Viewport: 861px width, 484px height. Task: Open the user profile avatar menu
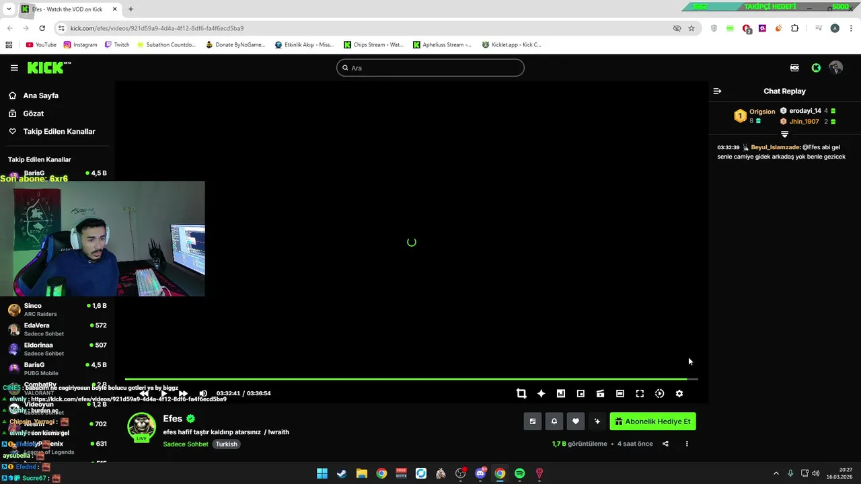[836, 68]
